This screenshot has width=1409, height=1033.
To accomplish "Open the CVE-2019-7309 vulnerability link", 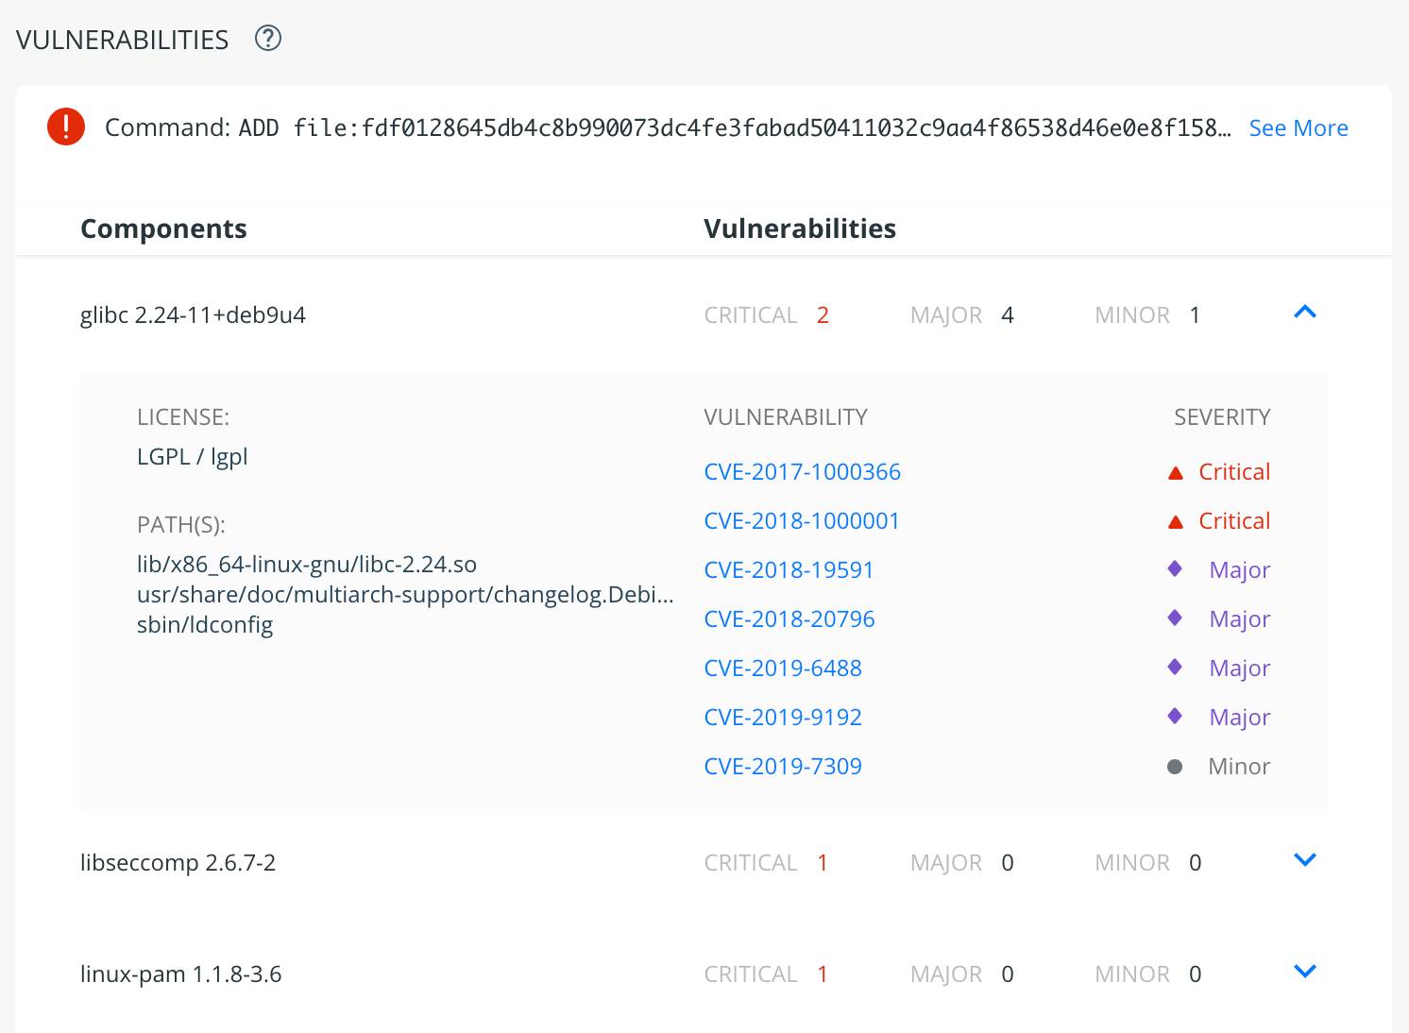I will pyautogui.click(x=782, y=767).
